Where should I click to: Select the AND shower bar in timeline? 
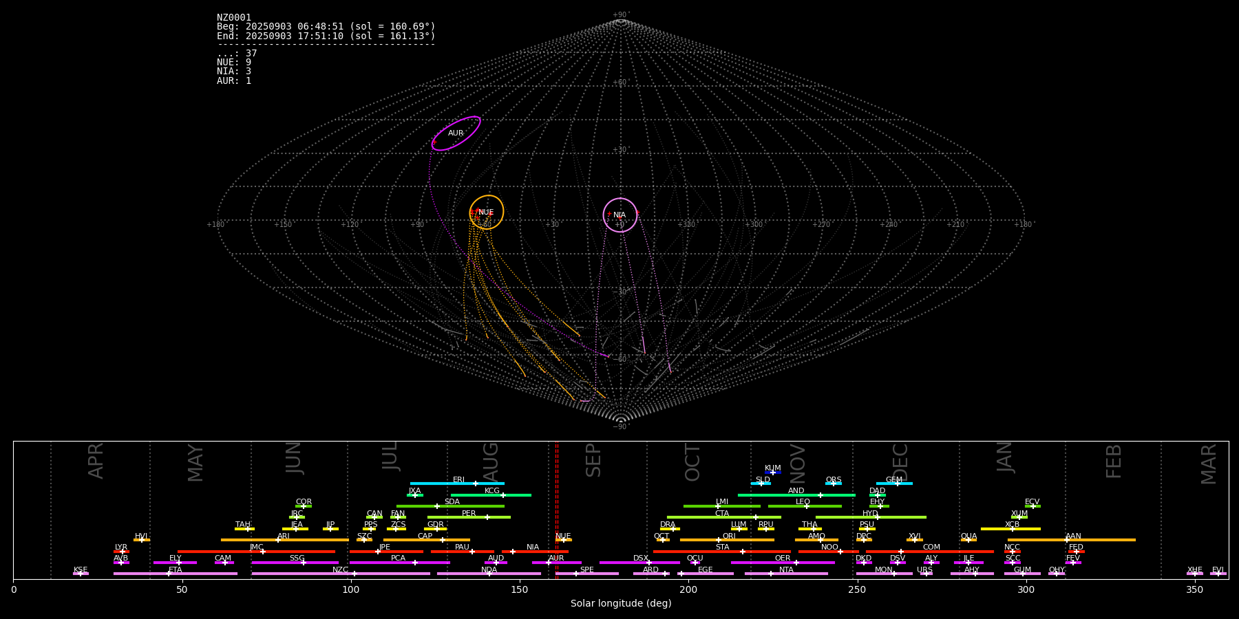[796, 495]
